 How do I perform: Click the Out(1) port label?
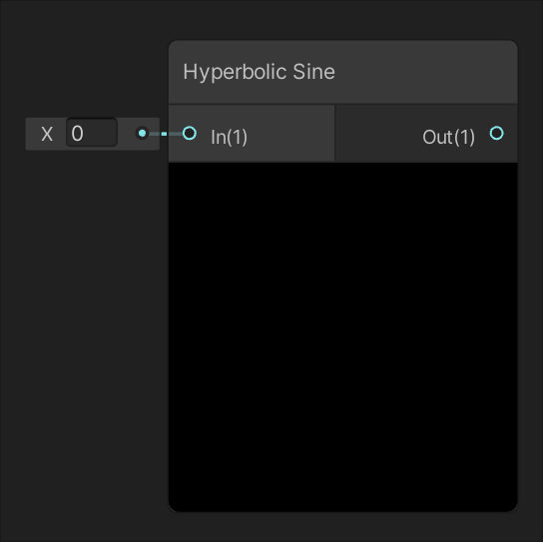click(448, 137)
